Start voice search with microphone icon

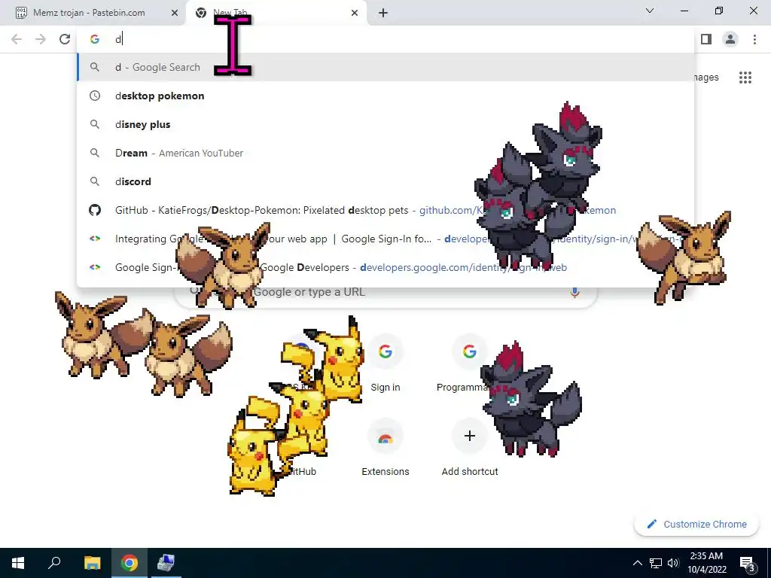[574, 292]
